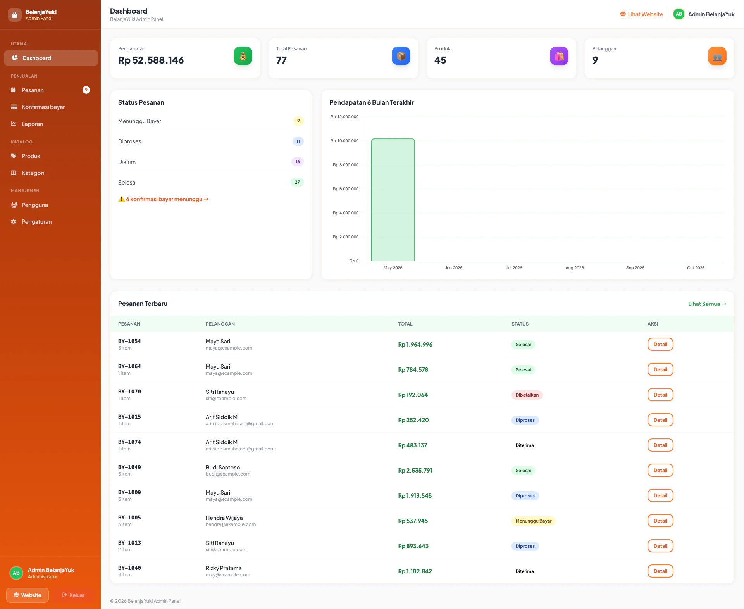Click the purple shopping bags Produk icon
Viewport: 744px width, 609px height.
coord(559,56)
